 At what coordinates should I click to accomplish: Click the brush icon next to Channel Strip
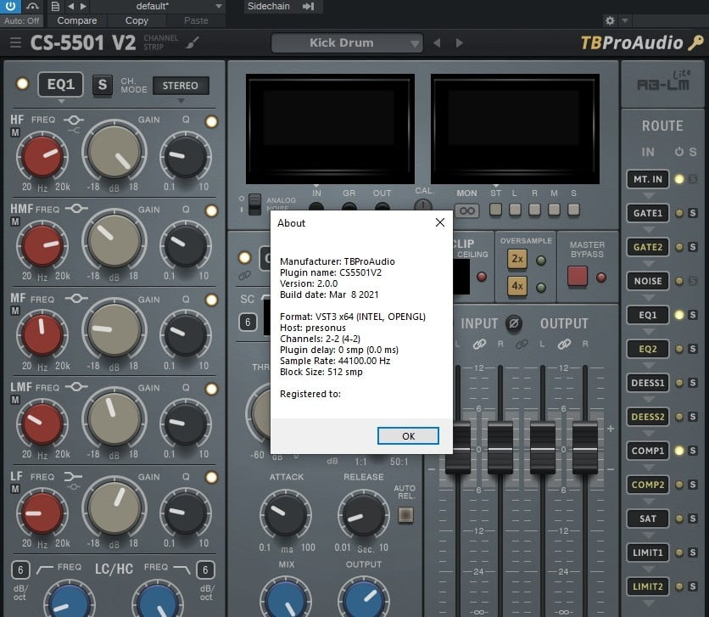point(193,42)
